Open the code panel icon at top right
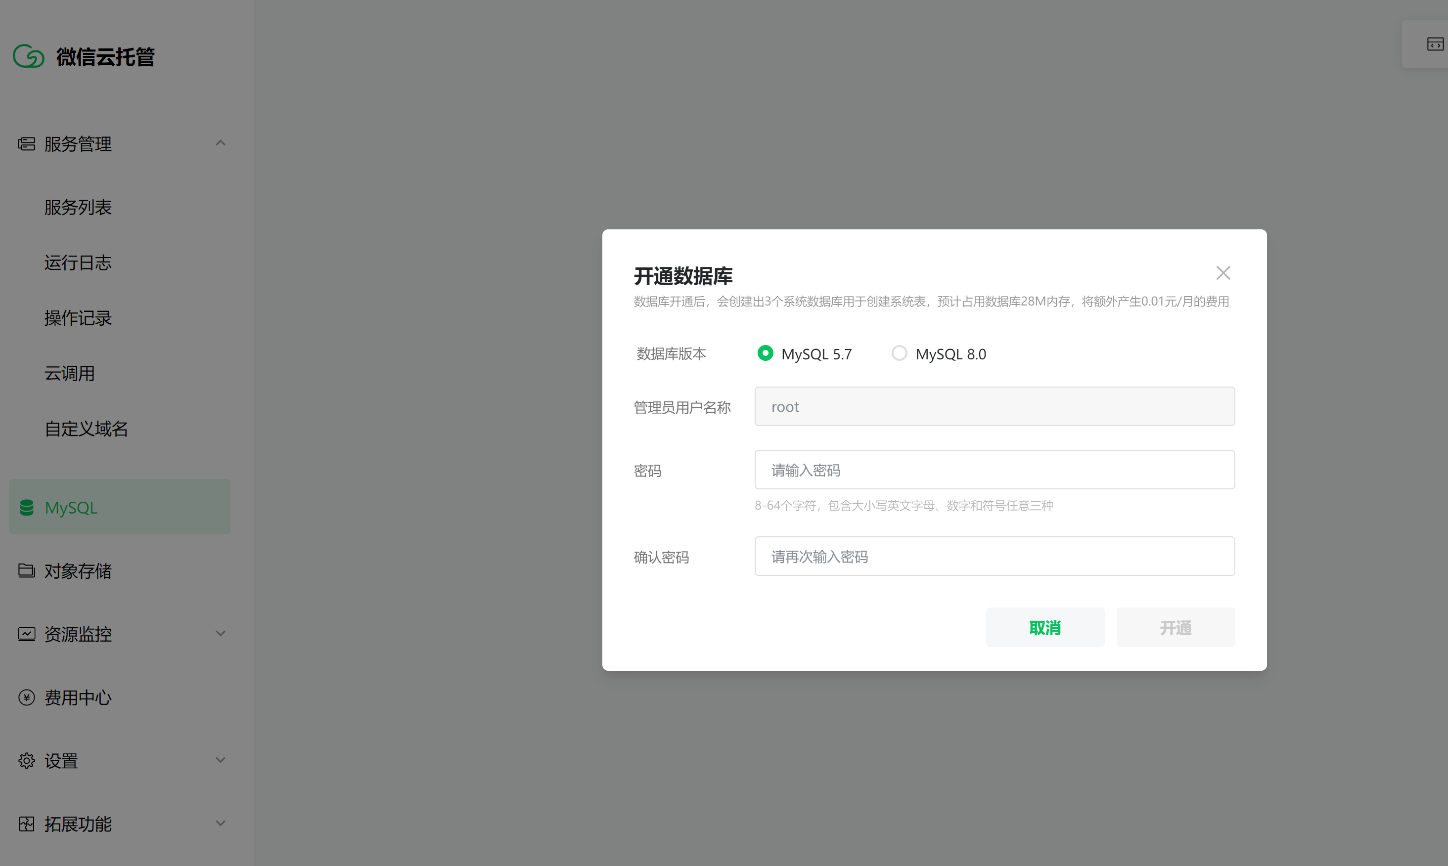 [1435, 44]
